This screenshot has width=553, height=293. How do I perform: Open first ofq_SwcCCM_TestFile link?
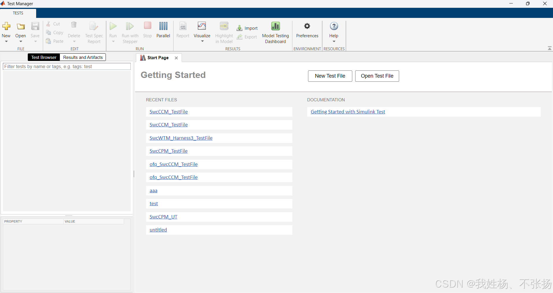tap(174, 164)
